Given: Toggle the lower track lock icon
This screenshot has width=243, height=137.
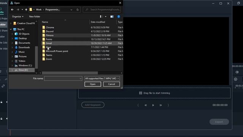Looking at the screenshot, I should (2, 118).
